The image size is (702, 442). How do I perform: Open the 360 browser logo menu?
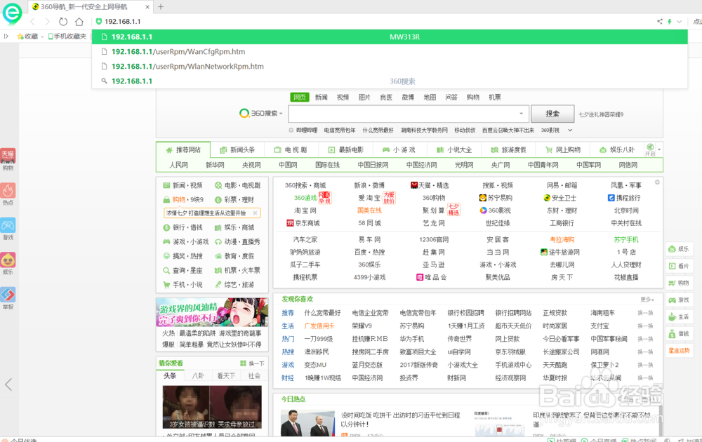pyautogui.click(x=12, y=13)
